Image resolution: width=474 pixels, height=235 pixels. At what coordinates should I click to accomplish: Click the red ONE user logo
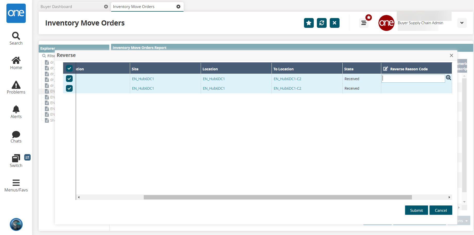click(x=386, y=23)
